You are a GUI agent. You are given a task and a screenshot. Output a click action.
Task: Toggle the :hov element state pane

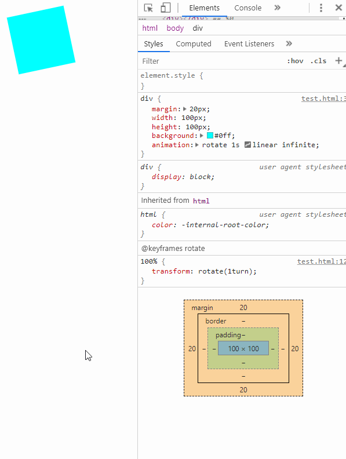pyautogui.click(x=295, y=61)
